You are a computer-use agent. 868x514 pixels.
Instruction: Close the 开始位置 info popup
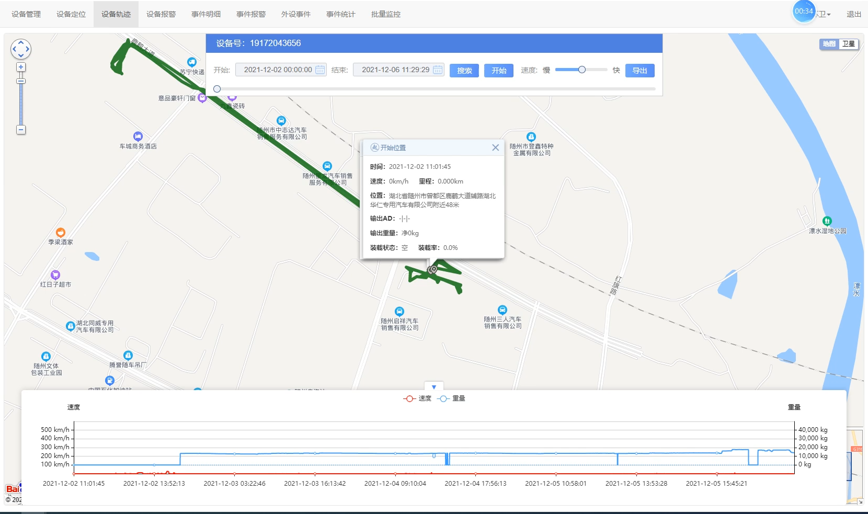(x=495, y=147)
